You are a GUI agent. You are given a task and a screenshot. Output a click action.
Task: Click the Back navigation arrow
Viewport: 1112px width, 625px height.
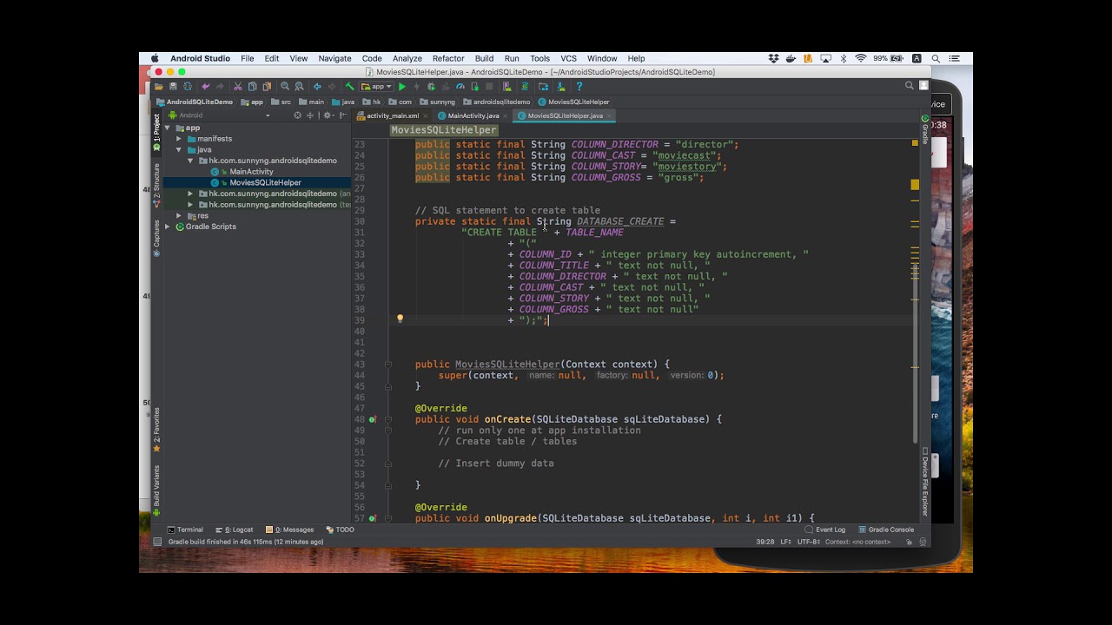pos(317,87)
